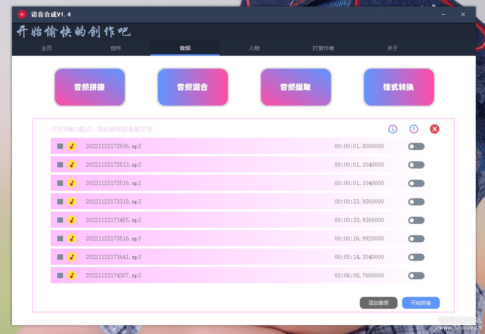
Task: Switch to the 创作 tab
Action: pos(116,48)
